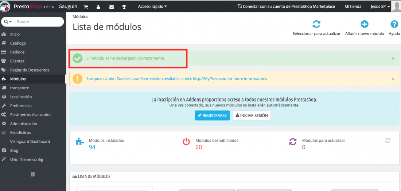The image size is (401, 191).
Task: Click the Módulos puzzle piece sidebar icon
Action: (4, 79)
